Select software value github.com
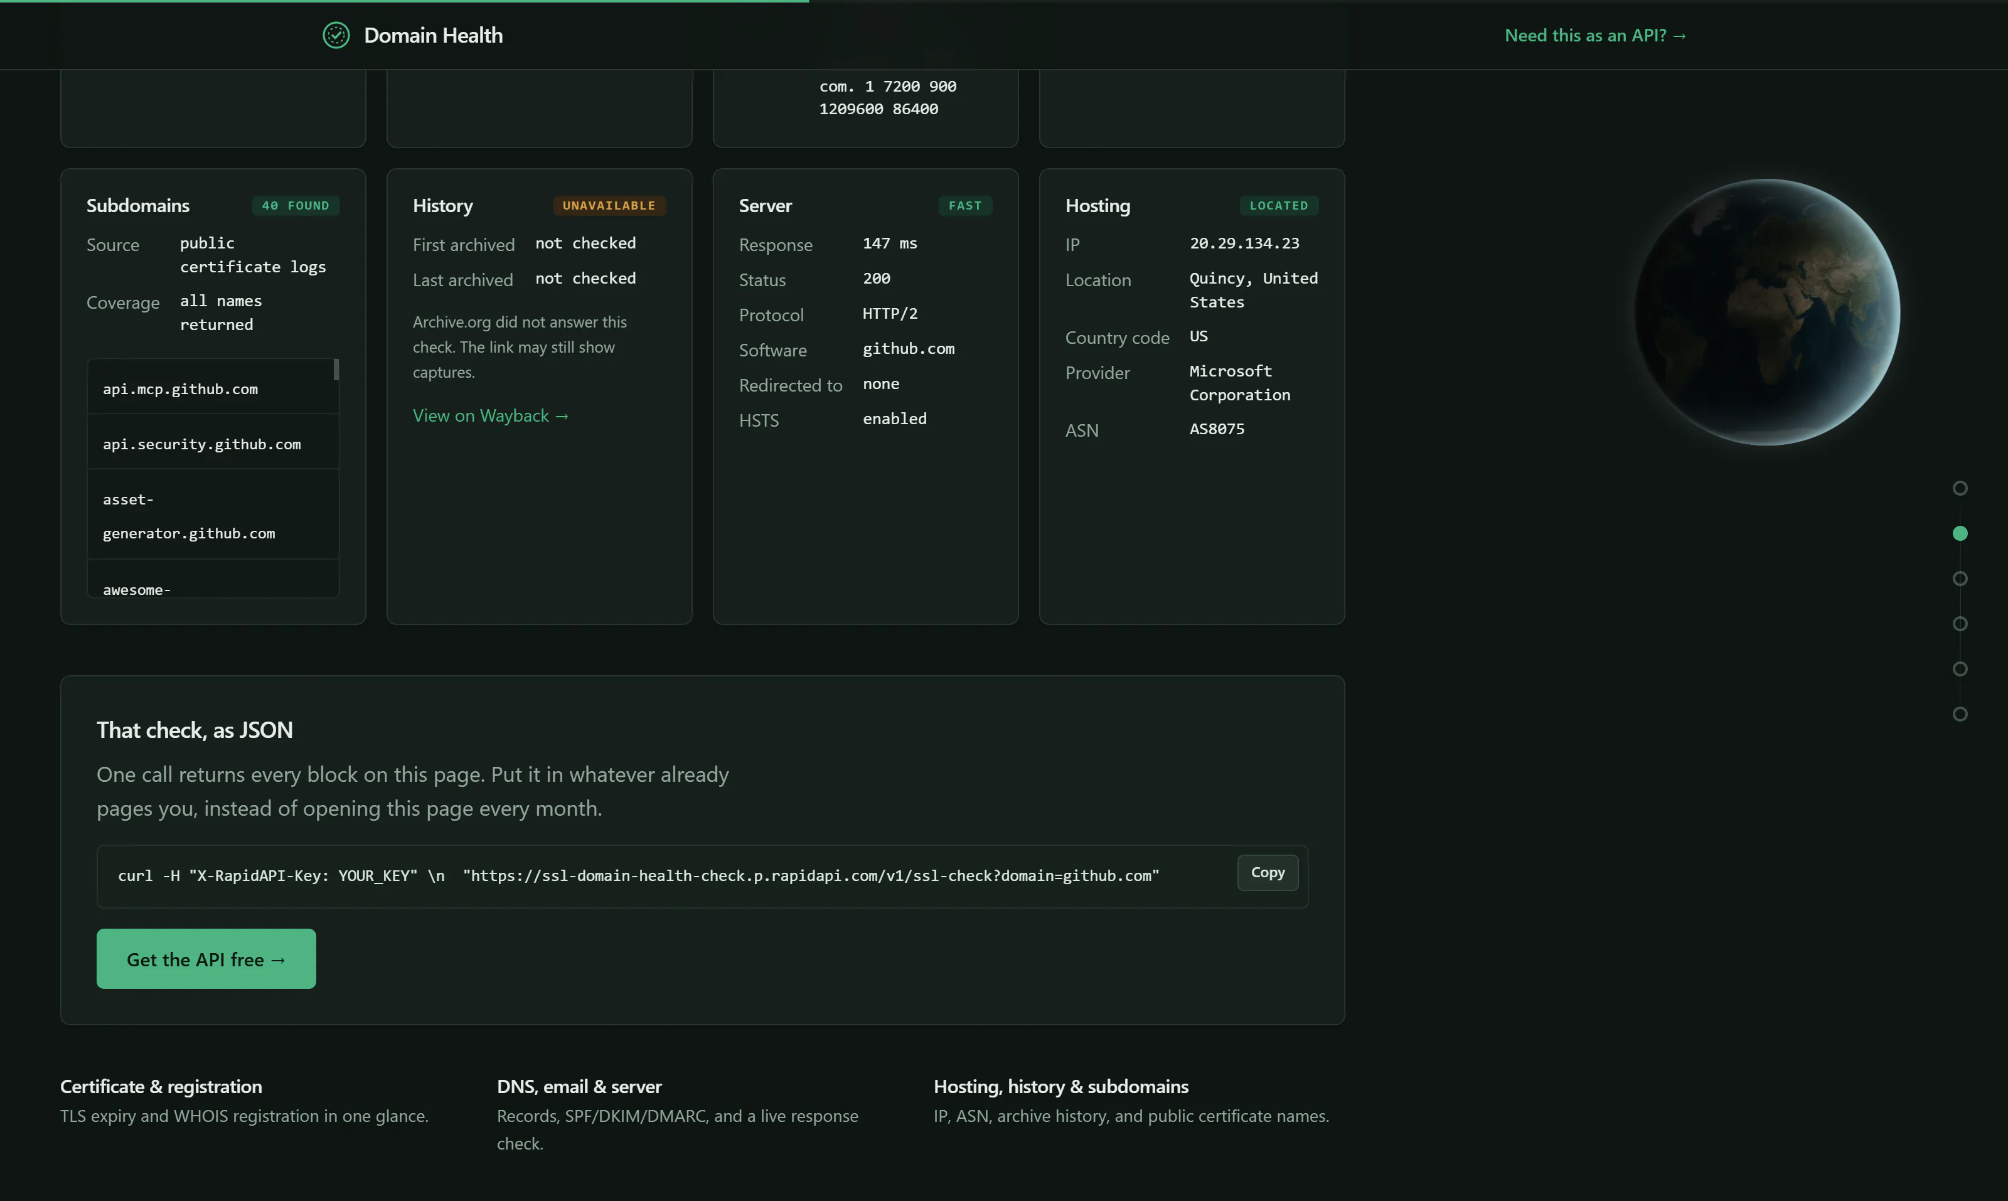The width and height of the screenshot is (2008, 1201). pyautogui.click(x=908, y=349)
